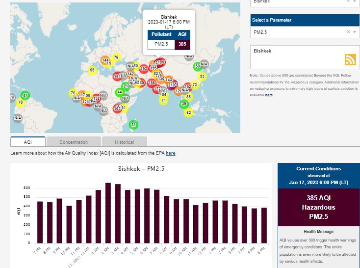Select the green map marker labeled 47
The image size is (360, 268).
pyautogui.click(x=25, y=95)
